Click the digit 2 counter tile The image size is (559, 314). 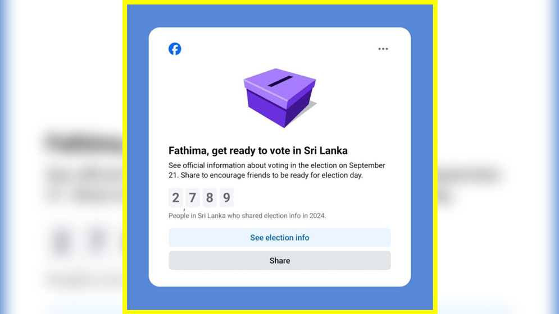pyautogui.click(x=176, y=197)
